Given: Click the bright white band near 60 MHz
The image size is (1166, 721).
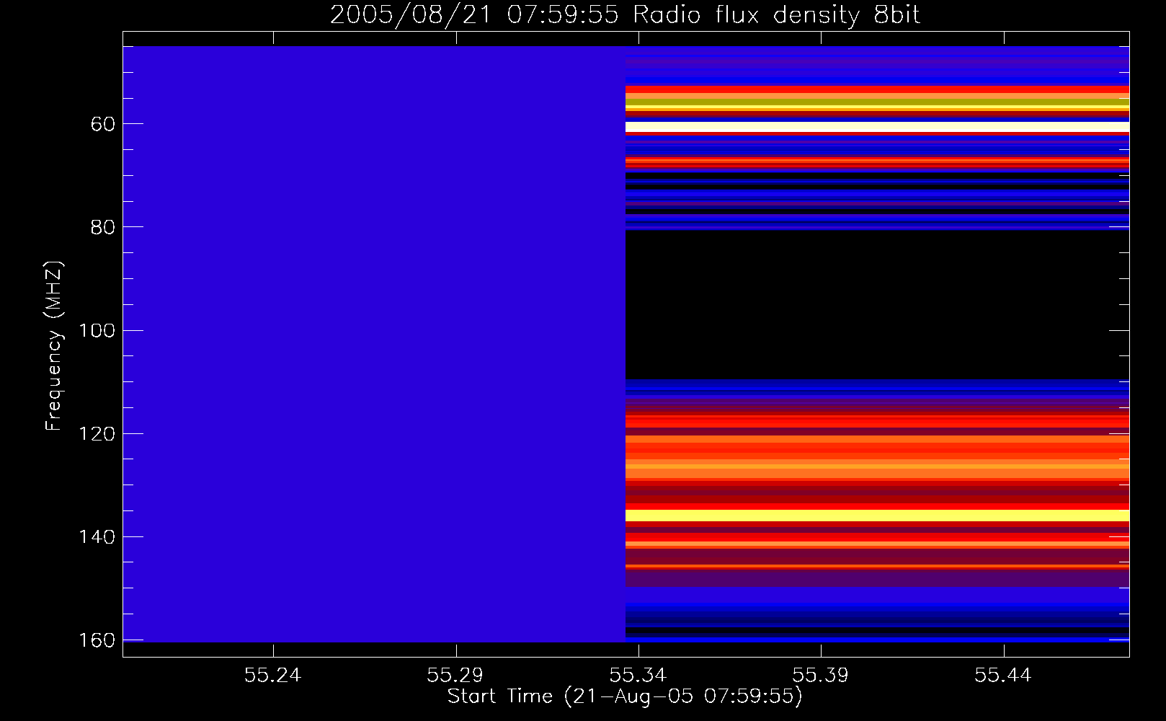Looking at the screenshot, I should click(877, 127).
